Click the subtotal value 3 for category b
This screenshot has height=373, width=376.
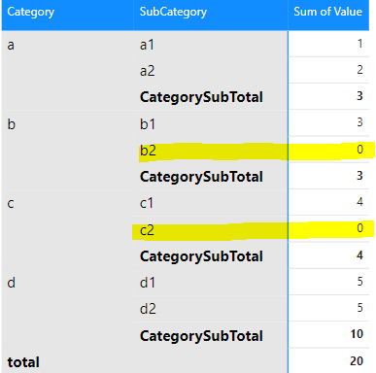(359, 176)
